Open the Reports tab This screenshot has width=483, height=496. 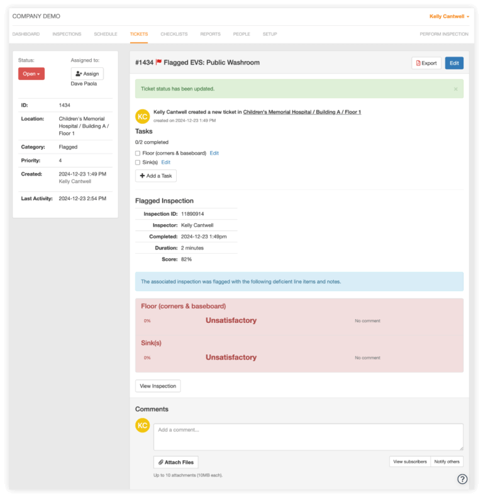point(210,34)
